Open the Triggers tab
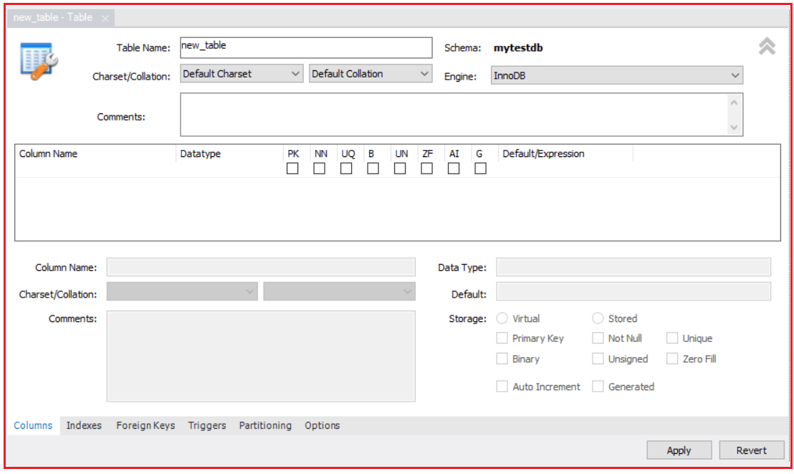This screenshot has width=794, height=474. click(x=206, y=425)
